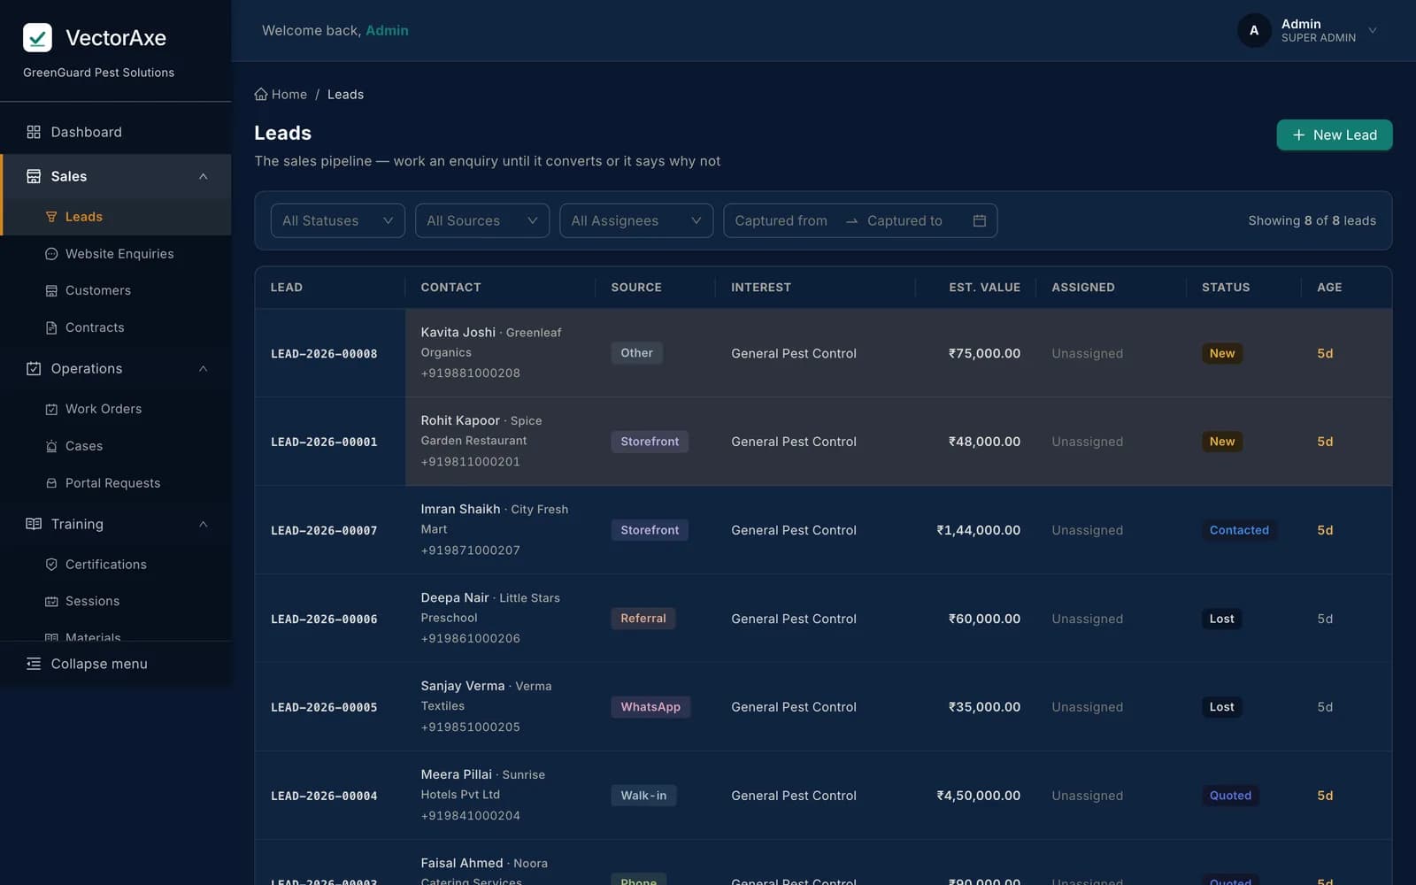Open the All Sources dropdown

(x=482, y=220)
